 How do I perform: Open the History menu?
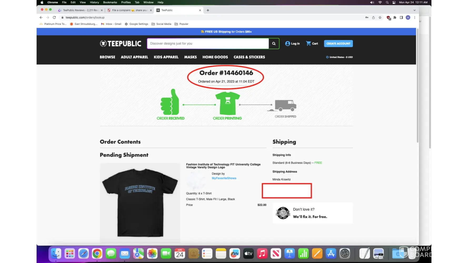(94, 2)
